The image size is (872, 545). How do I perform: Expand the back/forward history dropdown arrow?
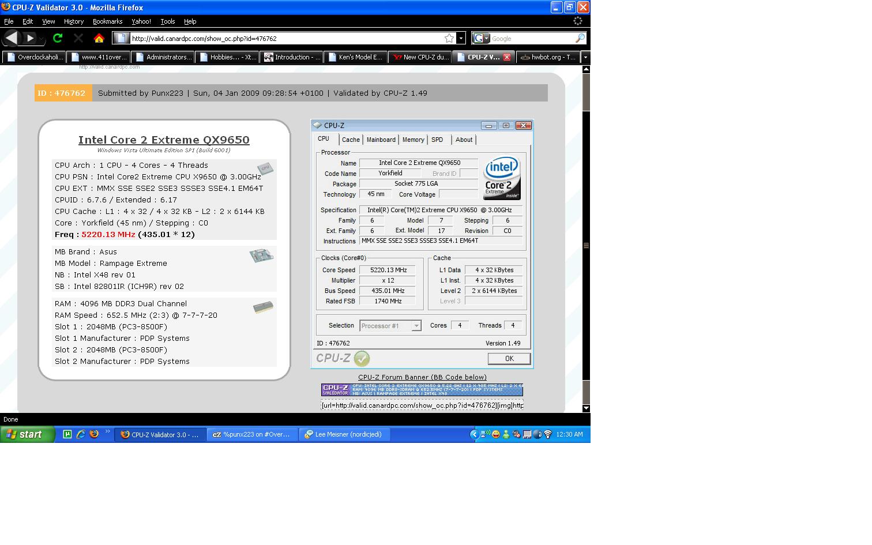pos(41,39)
